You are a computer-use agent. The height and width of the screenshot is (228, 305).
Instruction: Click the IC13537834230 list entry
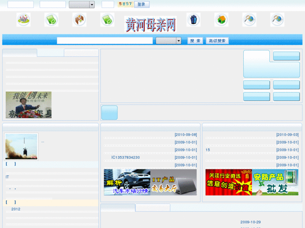pos(125,157)
